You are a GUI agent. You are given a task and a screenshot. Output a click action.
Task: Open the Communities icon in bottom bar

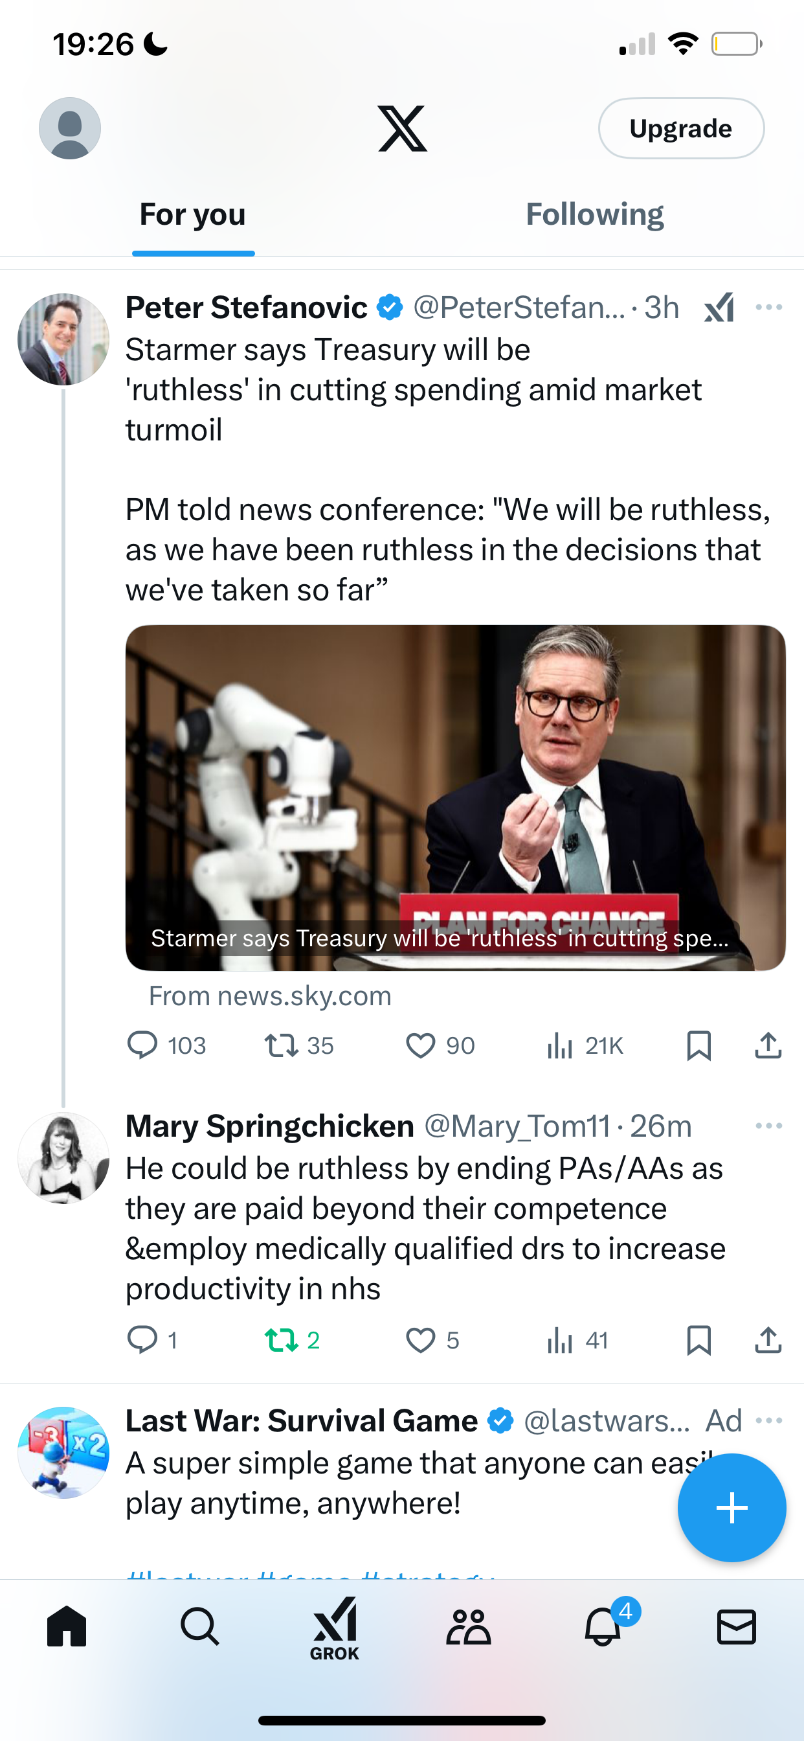[x=468, y=1628]
